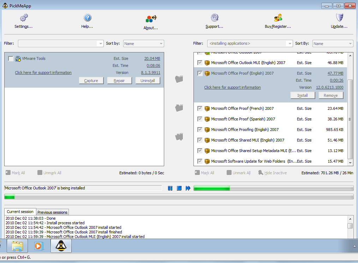
Task: Click the 'is being installed' status field
Action: click(x=83, y=188)
